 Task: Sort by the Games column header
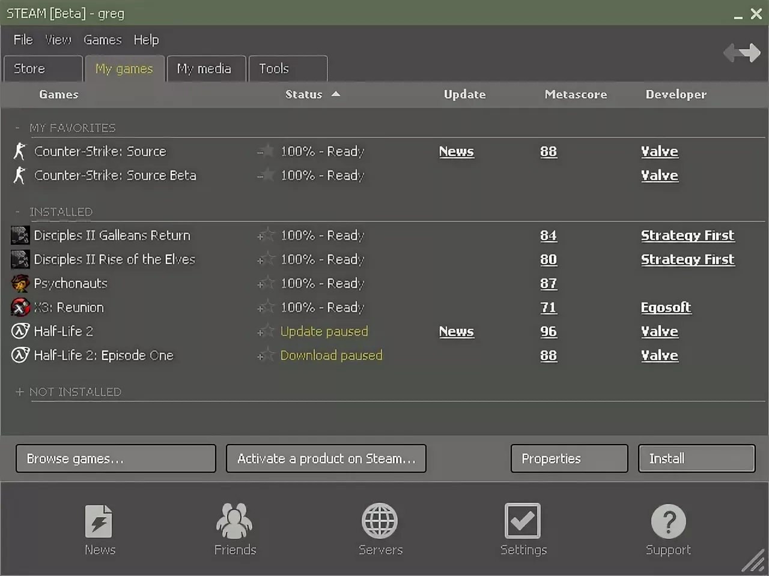tap(59, 94)
